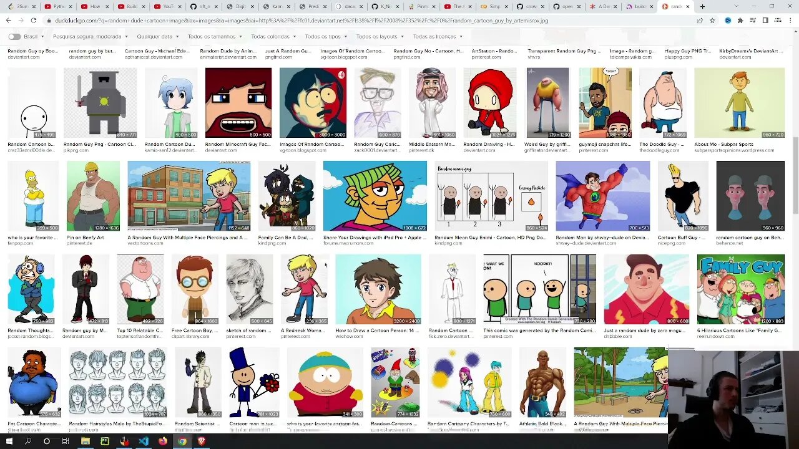Open the Todas coloridas color filter
The width and height of the screenshot is (799, 449).
[272, 37]
